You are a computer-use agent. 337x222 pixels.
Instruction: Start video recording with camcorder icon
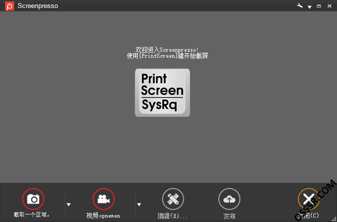[104, 199]
